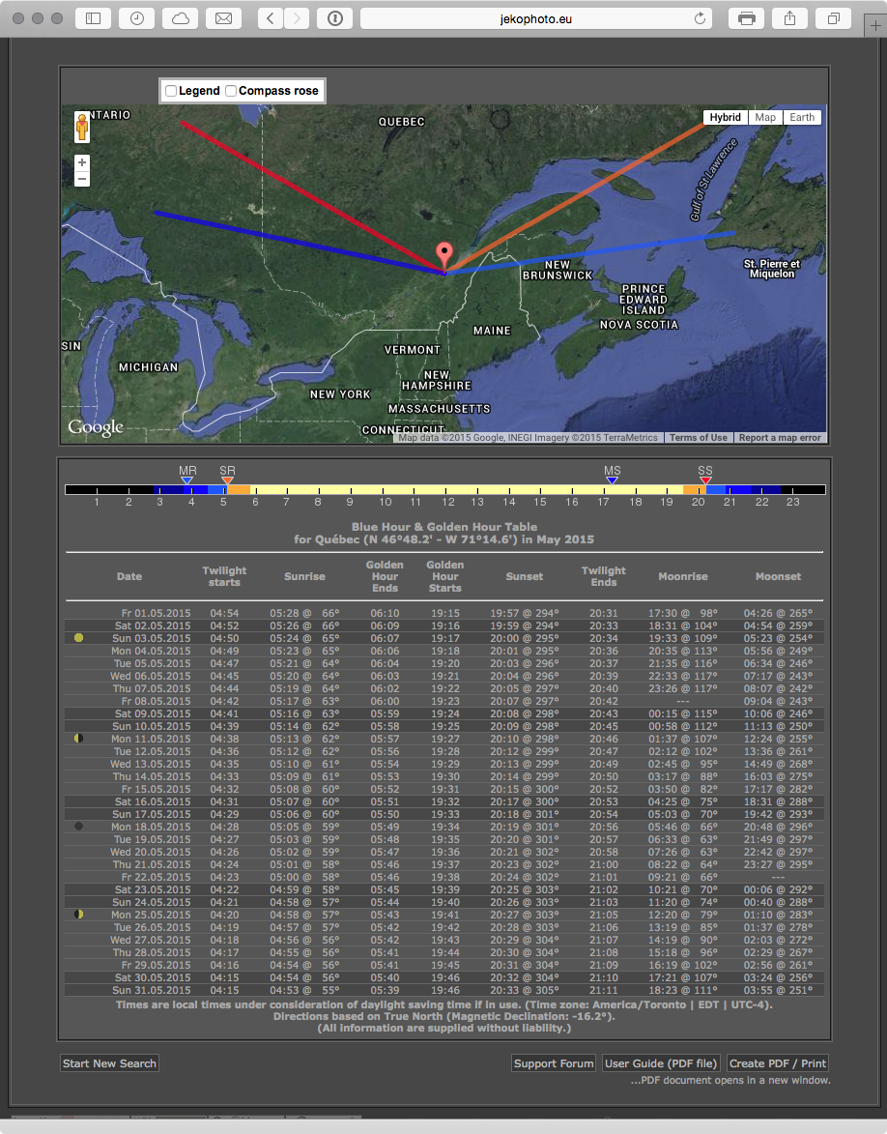887x1134 pixels.
Task: Open a new tab with plus button
Action: click(x=874, y=24)
